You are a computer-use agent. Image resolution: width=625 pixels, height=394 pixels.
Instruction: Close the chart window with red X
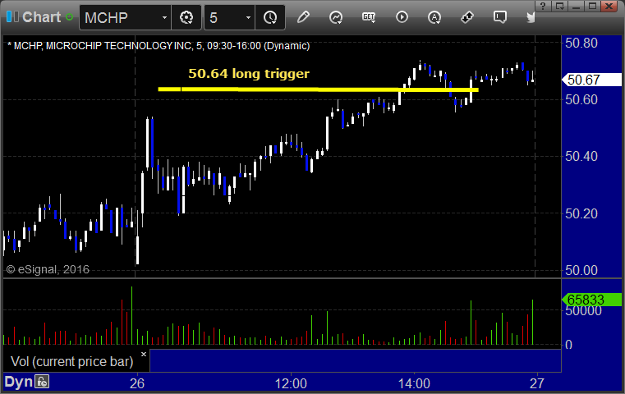pos(609,6)
